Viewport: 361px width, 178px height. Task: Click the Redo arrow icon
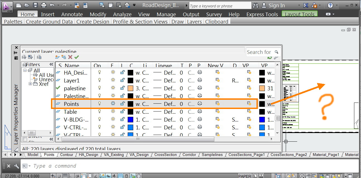pyautogui.click(x=65, y=5)
